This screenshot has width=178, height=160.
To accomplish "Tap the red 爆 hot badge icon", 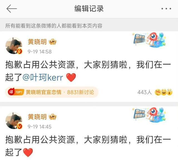I will pos(11,92).
